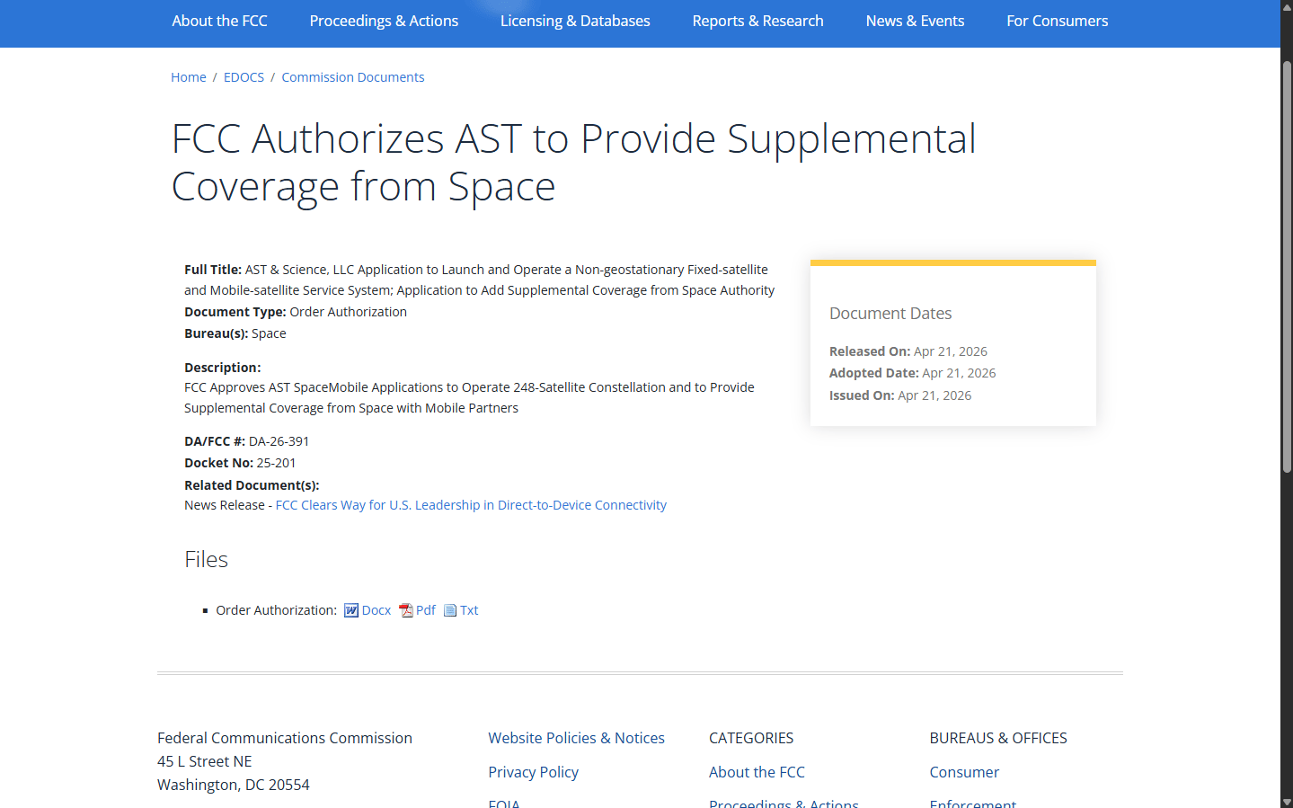This screenshot has height=808, width=1293.
Task: Open the About the FCC menu
Action: pos(219,21)
